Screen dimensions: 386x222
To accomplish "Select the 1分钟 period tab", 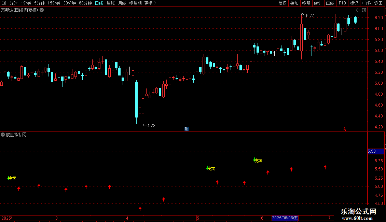I will tap(26, 3).
